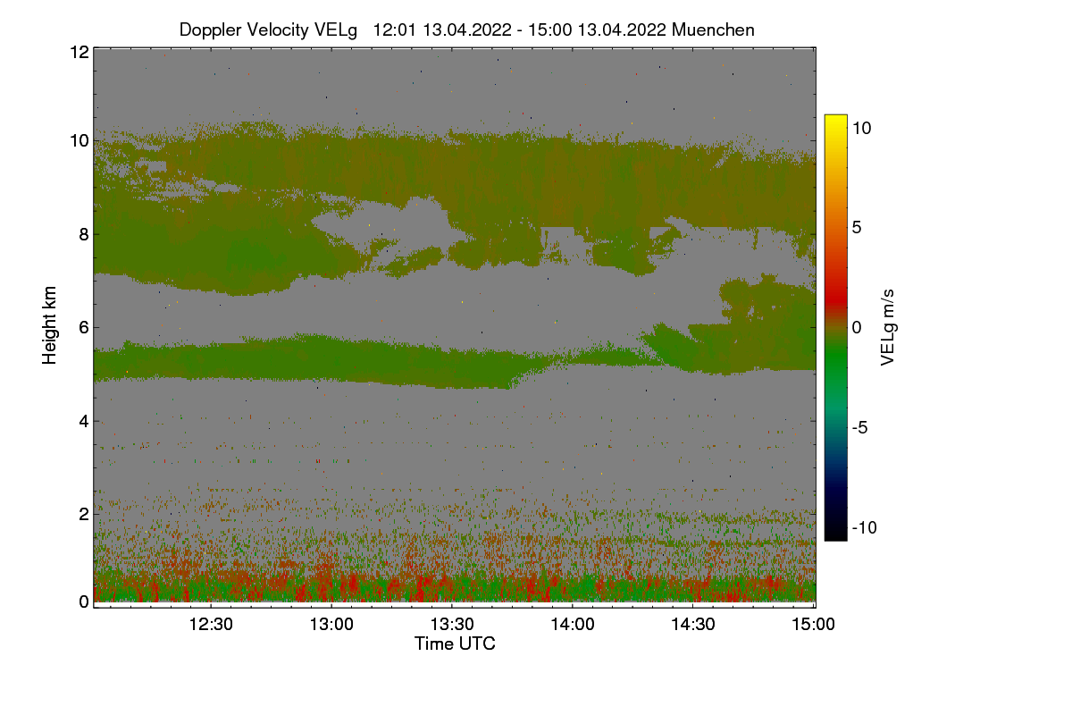The height and width of the screenshot is (715, 1072).
Task: Click the 12:30 time tick label
Action: point(212,623)
